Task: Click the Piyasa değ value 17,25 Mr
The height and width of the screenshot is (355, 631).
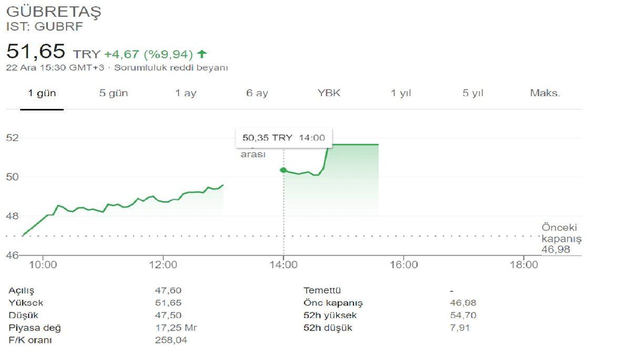Action: point(176,328)
